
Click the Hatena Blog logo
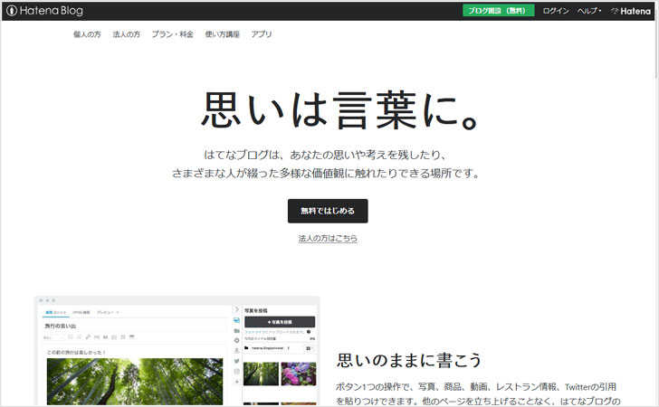point(44,11)
